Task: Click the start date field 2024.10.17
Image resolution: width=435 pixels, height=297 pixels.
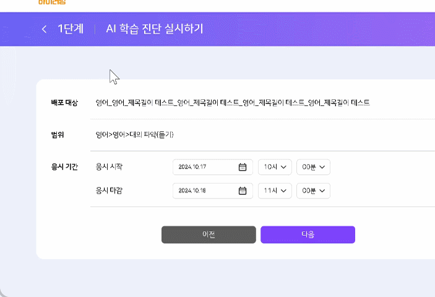Action: click(204, 167)
